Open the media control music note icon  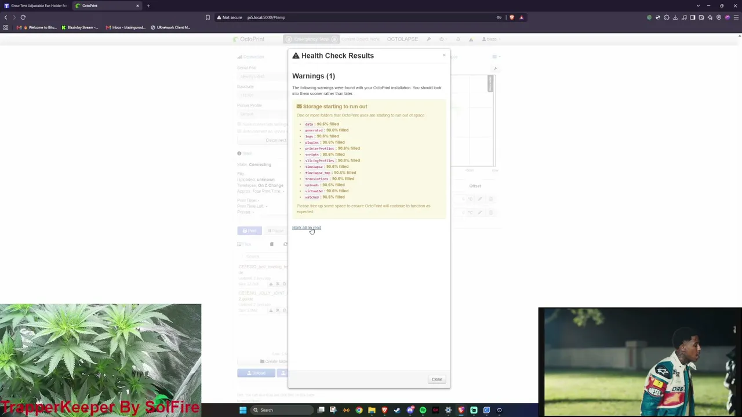[683, 17]
